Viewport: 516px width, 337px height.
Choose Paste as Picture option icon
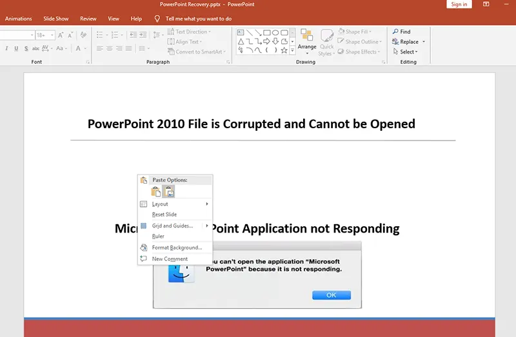click(169, 191)
